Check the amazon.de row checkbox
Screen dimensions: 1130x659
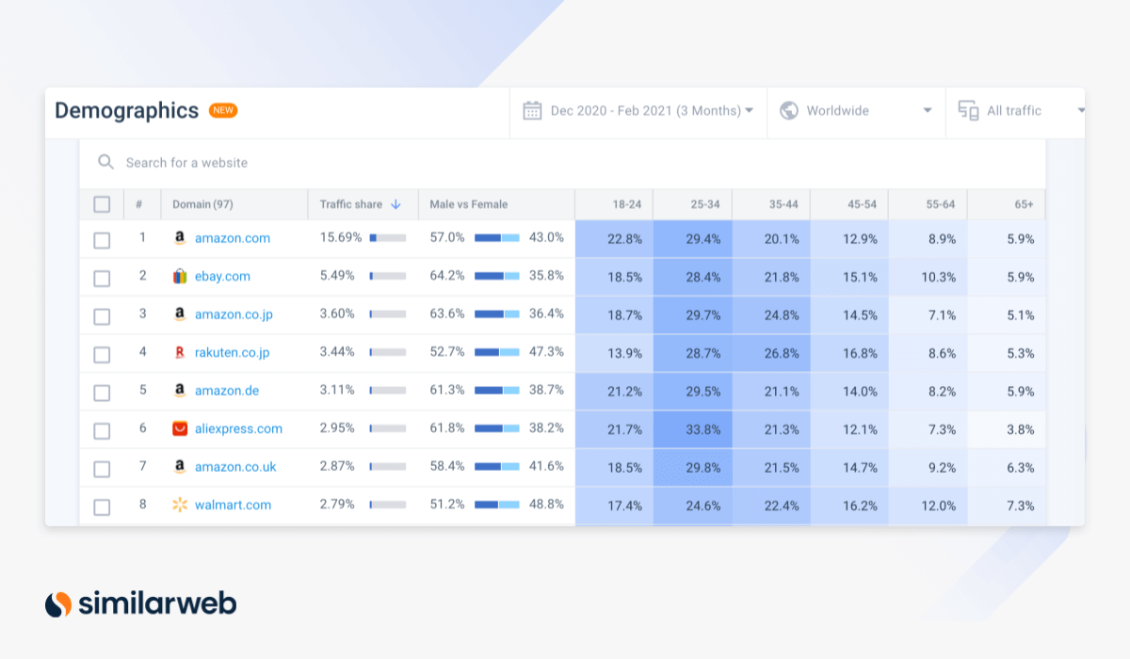[x=102, y=393]
